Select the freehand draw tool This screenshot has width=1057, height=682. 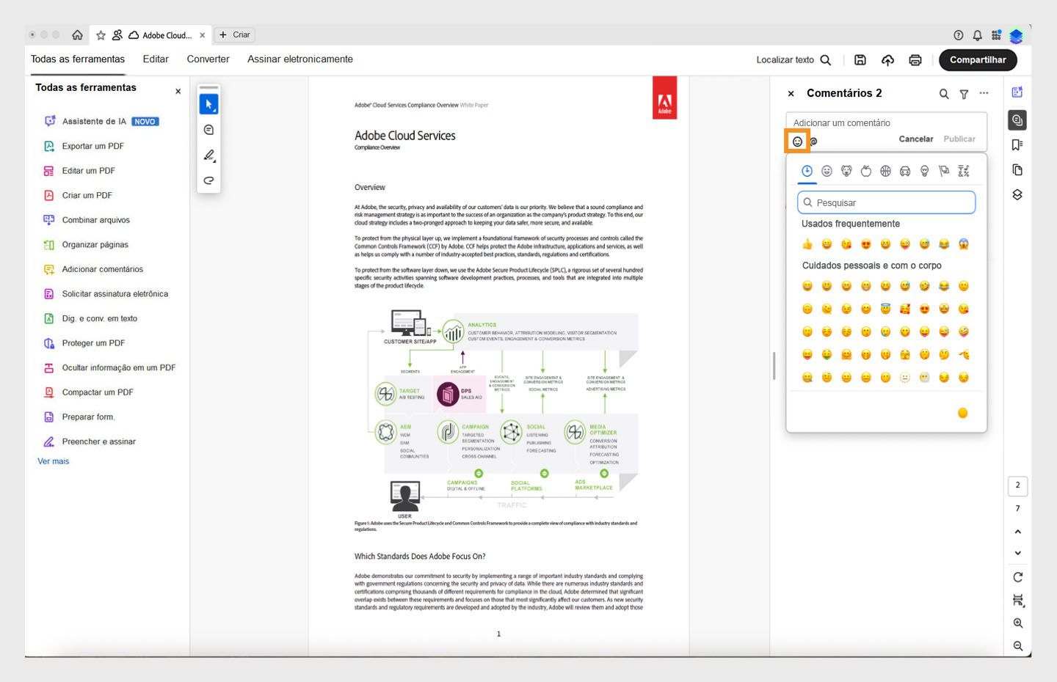click(208, 180)
